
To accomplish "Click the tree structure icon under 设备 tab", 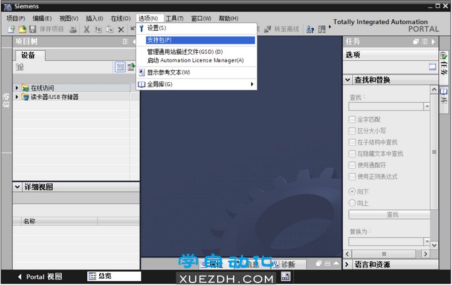I will coord(19,67).
